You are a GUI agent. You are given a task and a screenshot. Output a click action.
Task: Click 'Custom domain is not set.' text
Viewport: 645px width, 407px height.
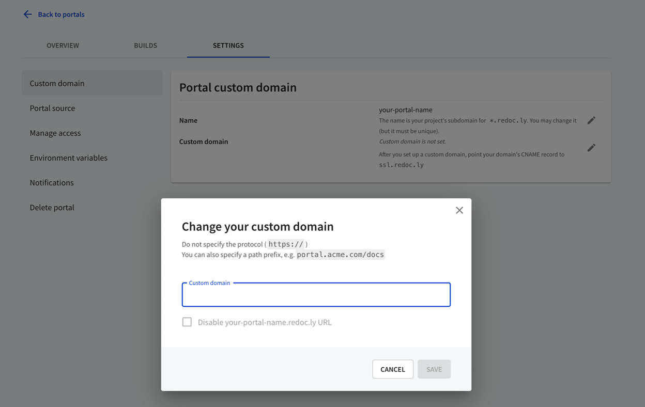point(412,142)
